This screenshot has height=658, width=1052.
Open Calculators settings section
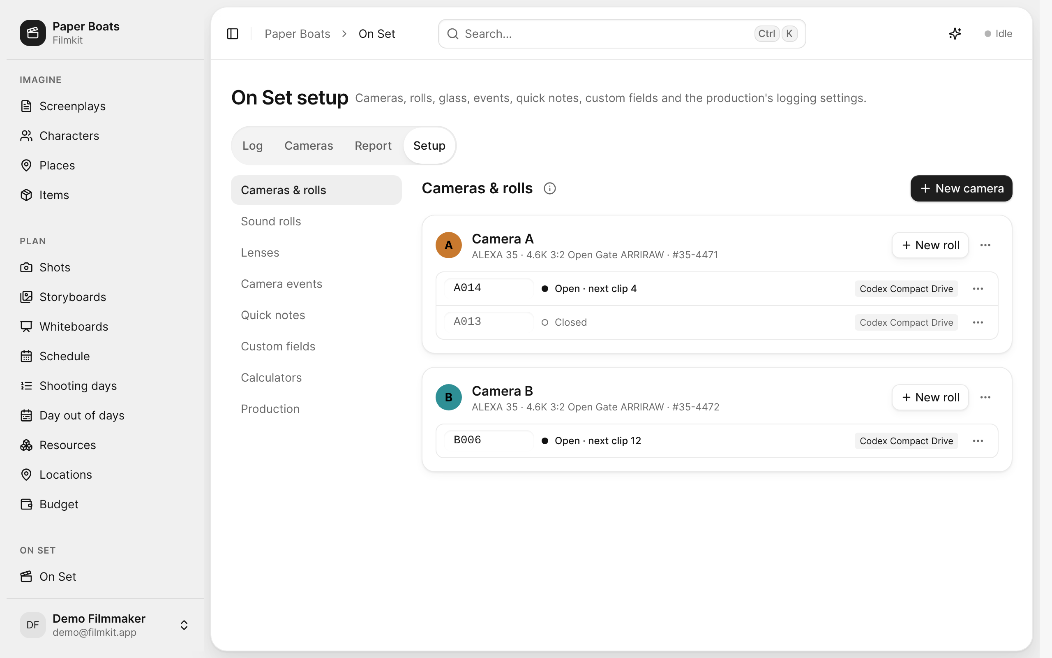(x=316, y=378)
